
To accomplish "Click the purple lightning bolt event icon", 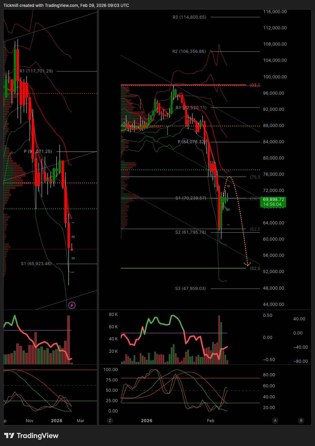I will (x=72, y=305).
